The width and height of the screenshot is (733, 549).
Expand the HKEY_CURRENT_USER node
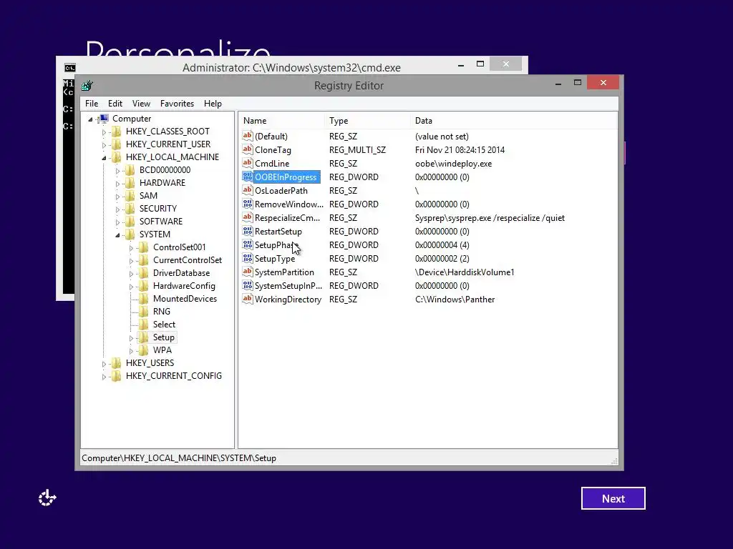click(104, 145)
